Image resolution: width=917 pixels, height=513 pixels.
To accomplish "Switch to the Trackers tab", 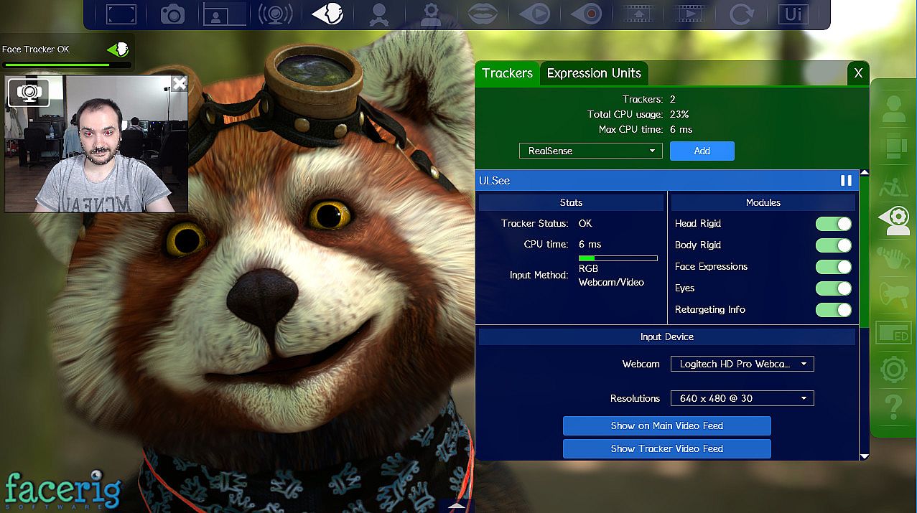I will click(507, 73).
